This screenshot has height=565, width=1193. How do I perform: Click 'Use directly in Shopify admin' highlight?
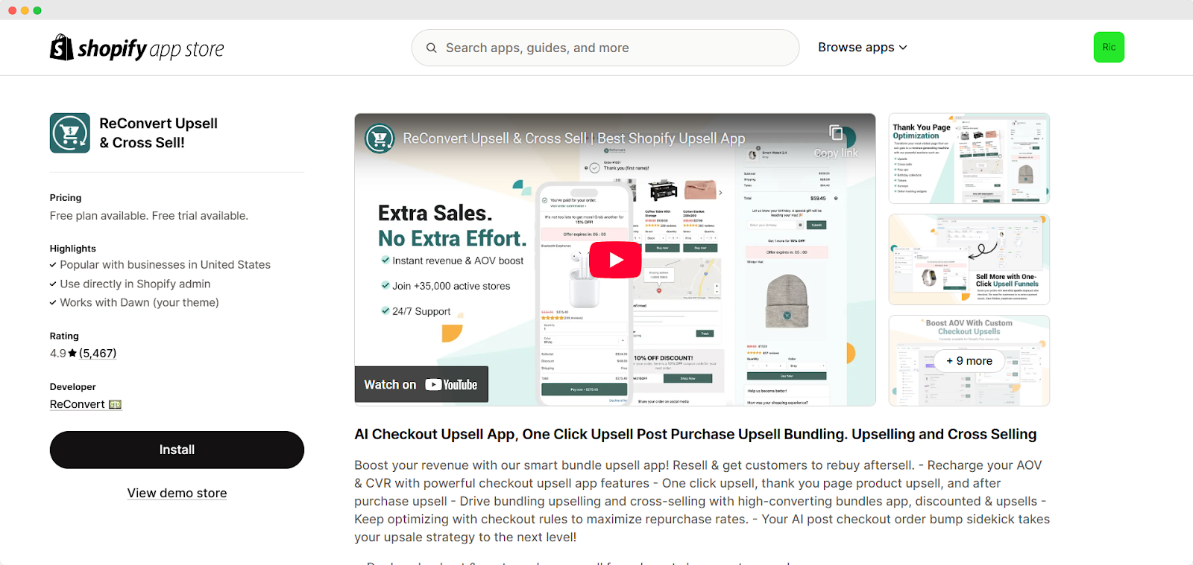pyautogui.click(x=135, y=284)
